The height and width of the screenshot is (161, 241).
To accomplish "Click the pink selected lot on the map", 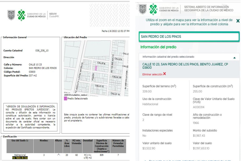I will tap(96, 68).
